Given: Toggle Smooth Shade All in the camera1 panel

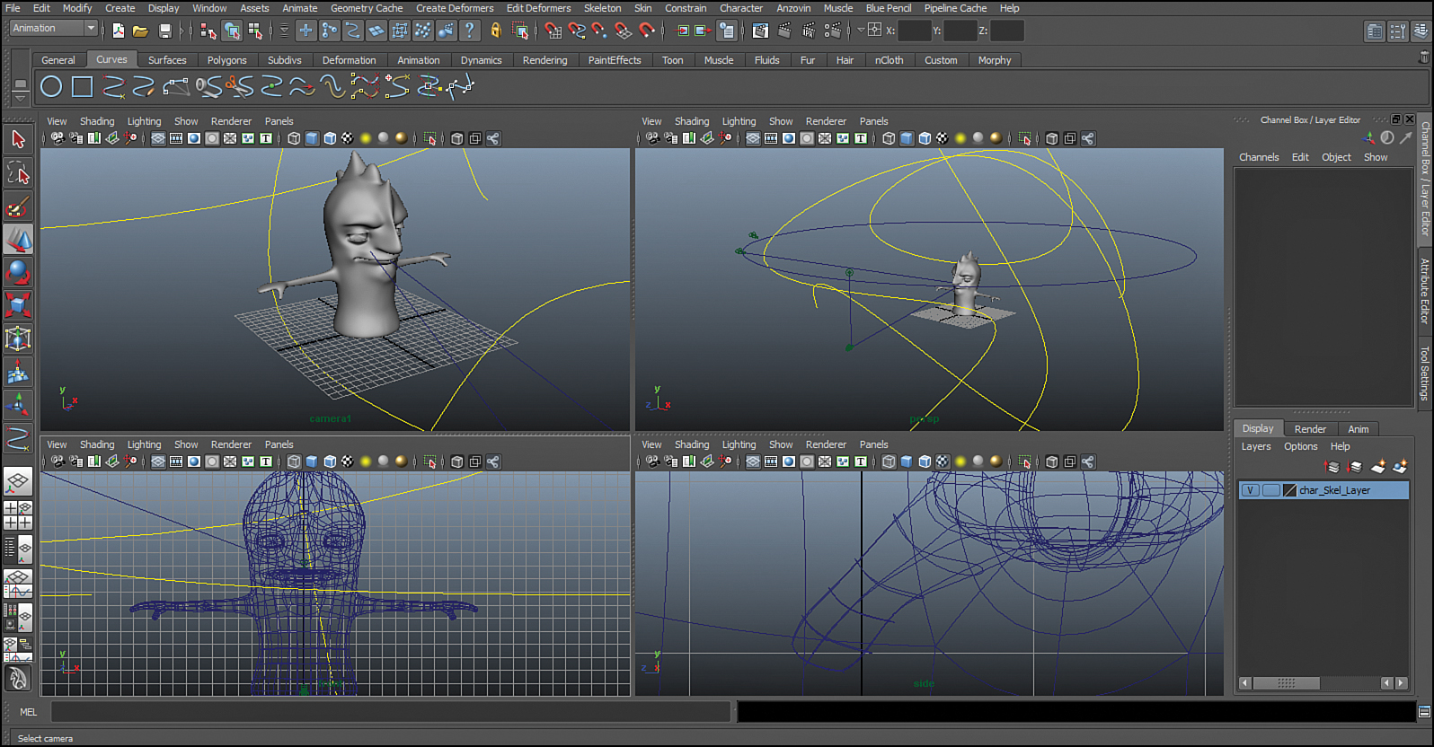Looking at the screenshot, I should [312, 138].
